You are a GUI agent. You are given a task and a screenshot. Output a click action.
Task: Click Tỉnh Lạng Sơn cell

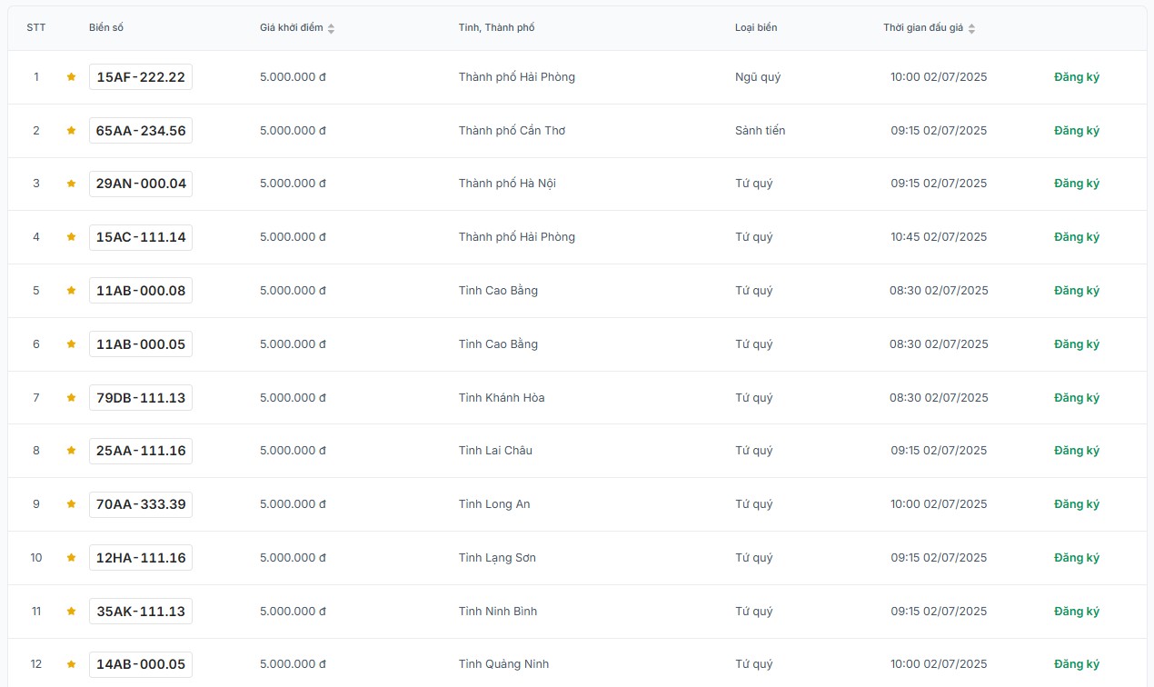497,558
